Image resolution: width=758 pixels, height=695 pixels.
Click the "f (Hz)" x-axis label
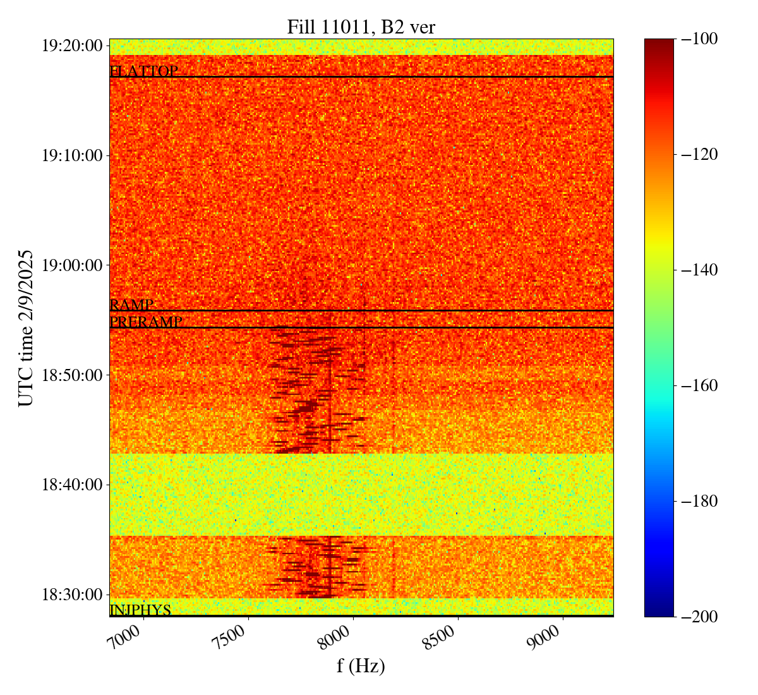pyautogui.click(x=361, y=666)
